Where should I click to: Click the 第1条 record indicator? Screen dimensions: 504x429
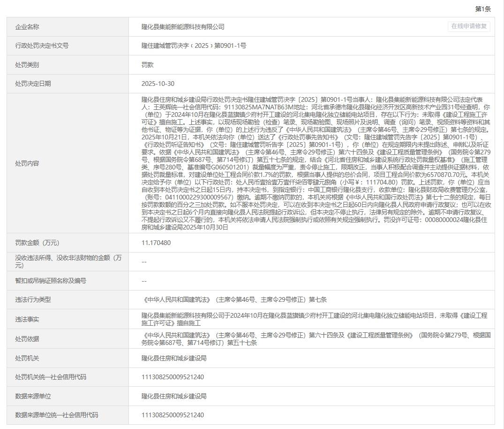[482, 9]
